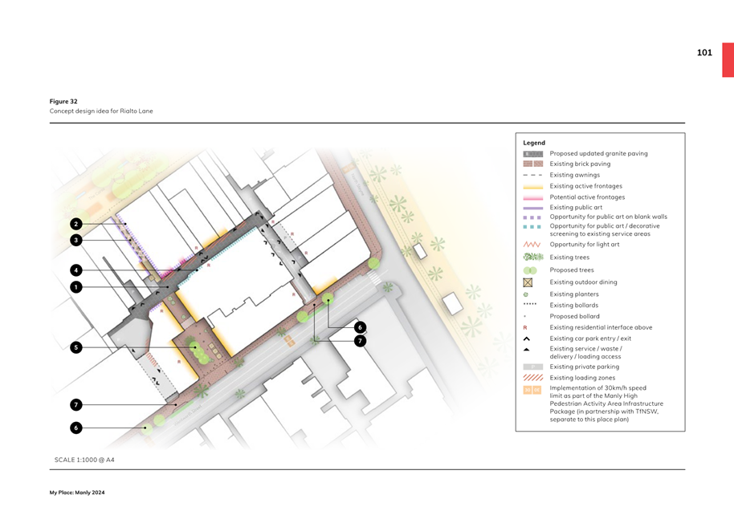
Task: Click the Legend heading
Action: point(534,143)
